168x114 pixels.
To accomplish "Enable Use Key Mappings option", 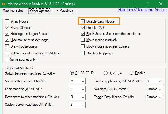I will [83, 53].
